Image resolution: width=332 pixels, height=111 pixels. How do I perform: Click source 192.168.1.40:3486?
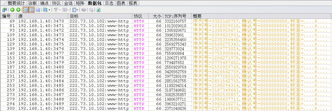pos(41,90)
